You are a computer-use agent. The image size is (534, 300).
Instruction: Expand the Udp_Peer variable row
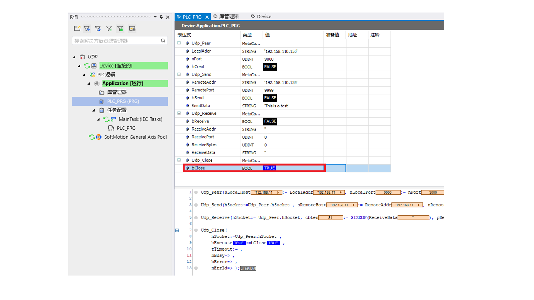click(x=179, y=43)
